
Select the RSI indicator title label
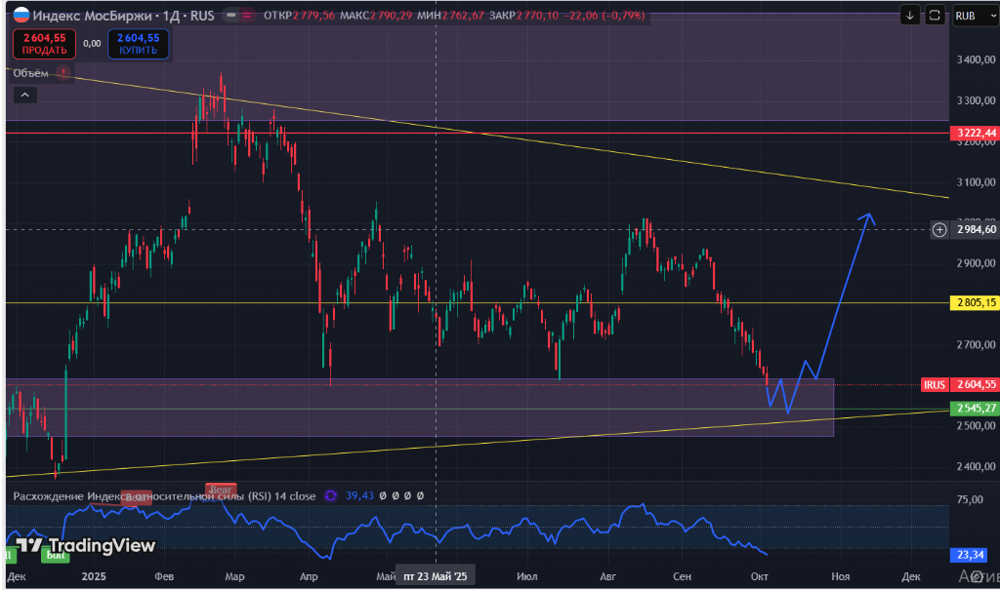pyautogui.click(x=164, y=496)
